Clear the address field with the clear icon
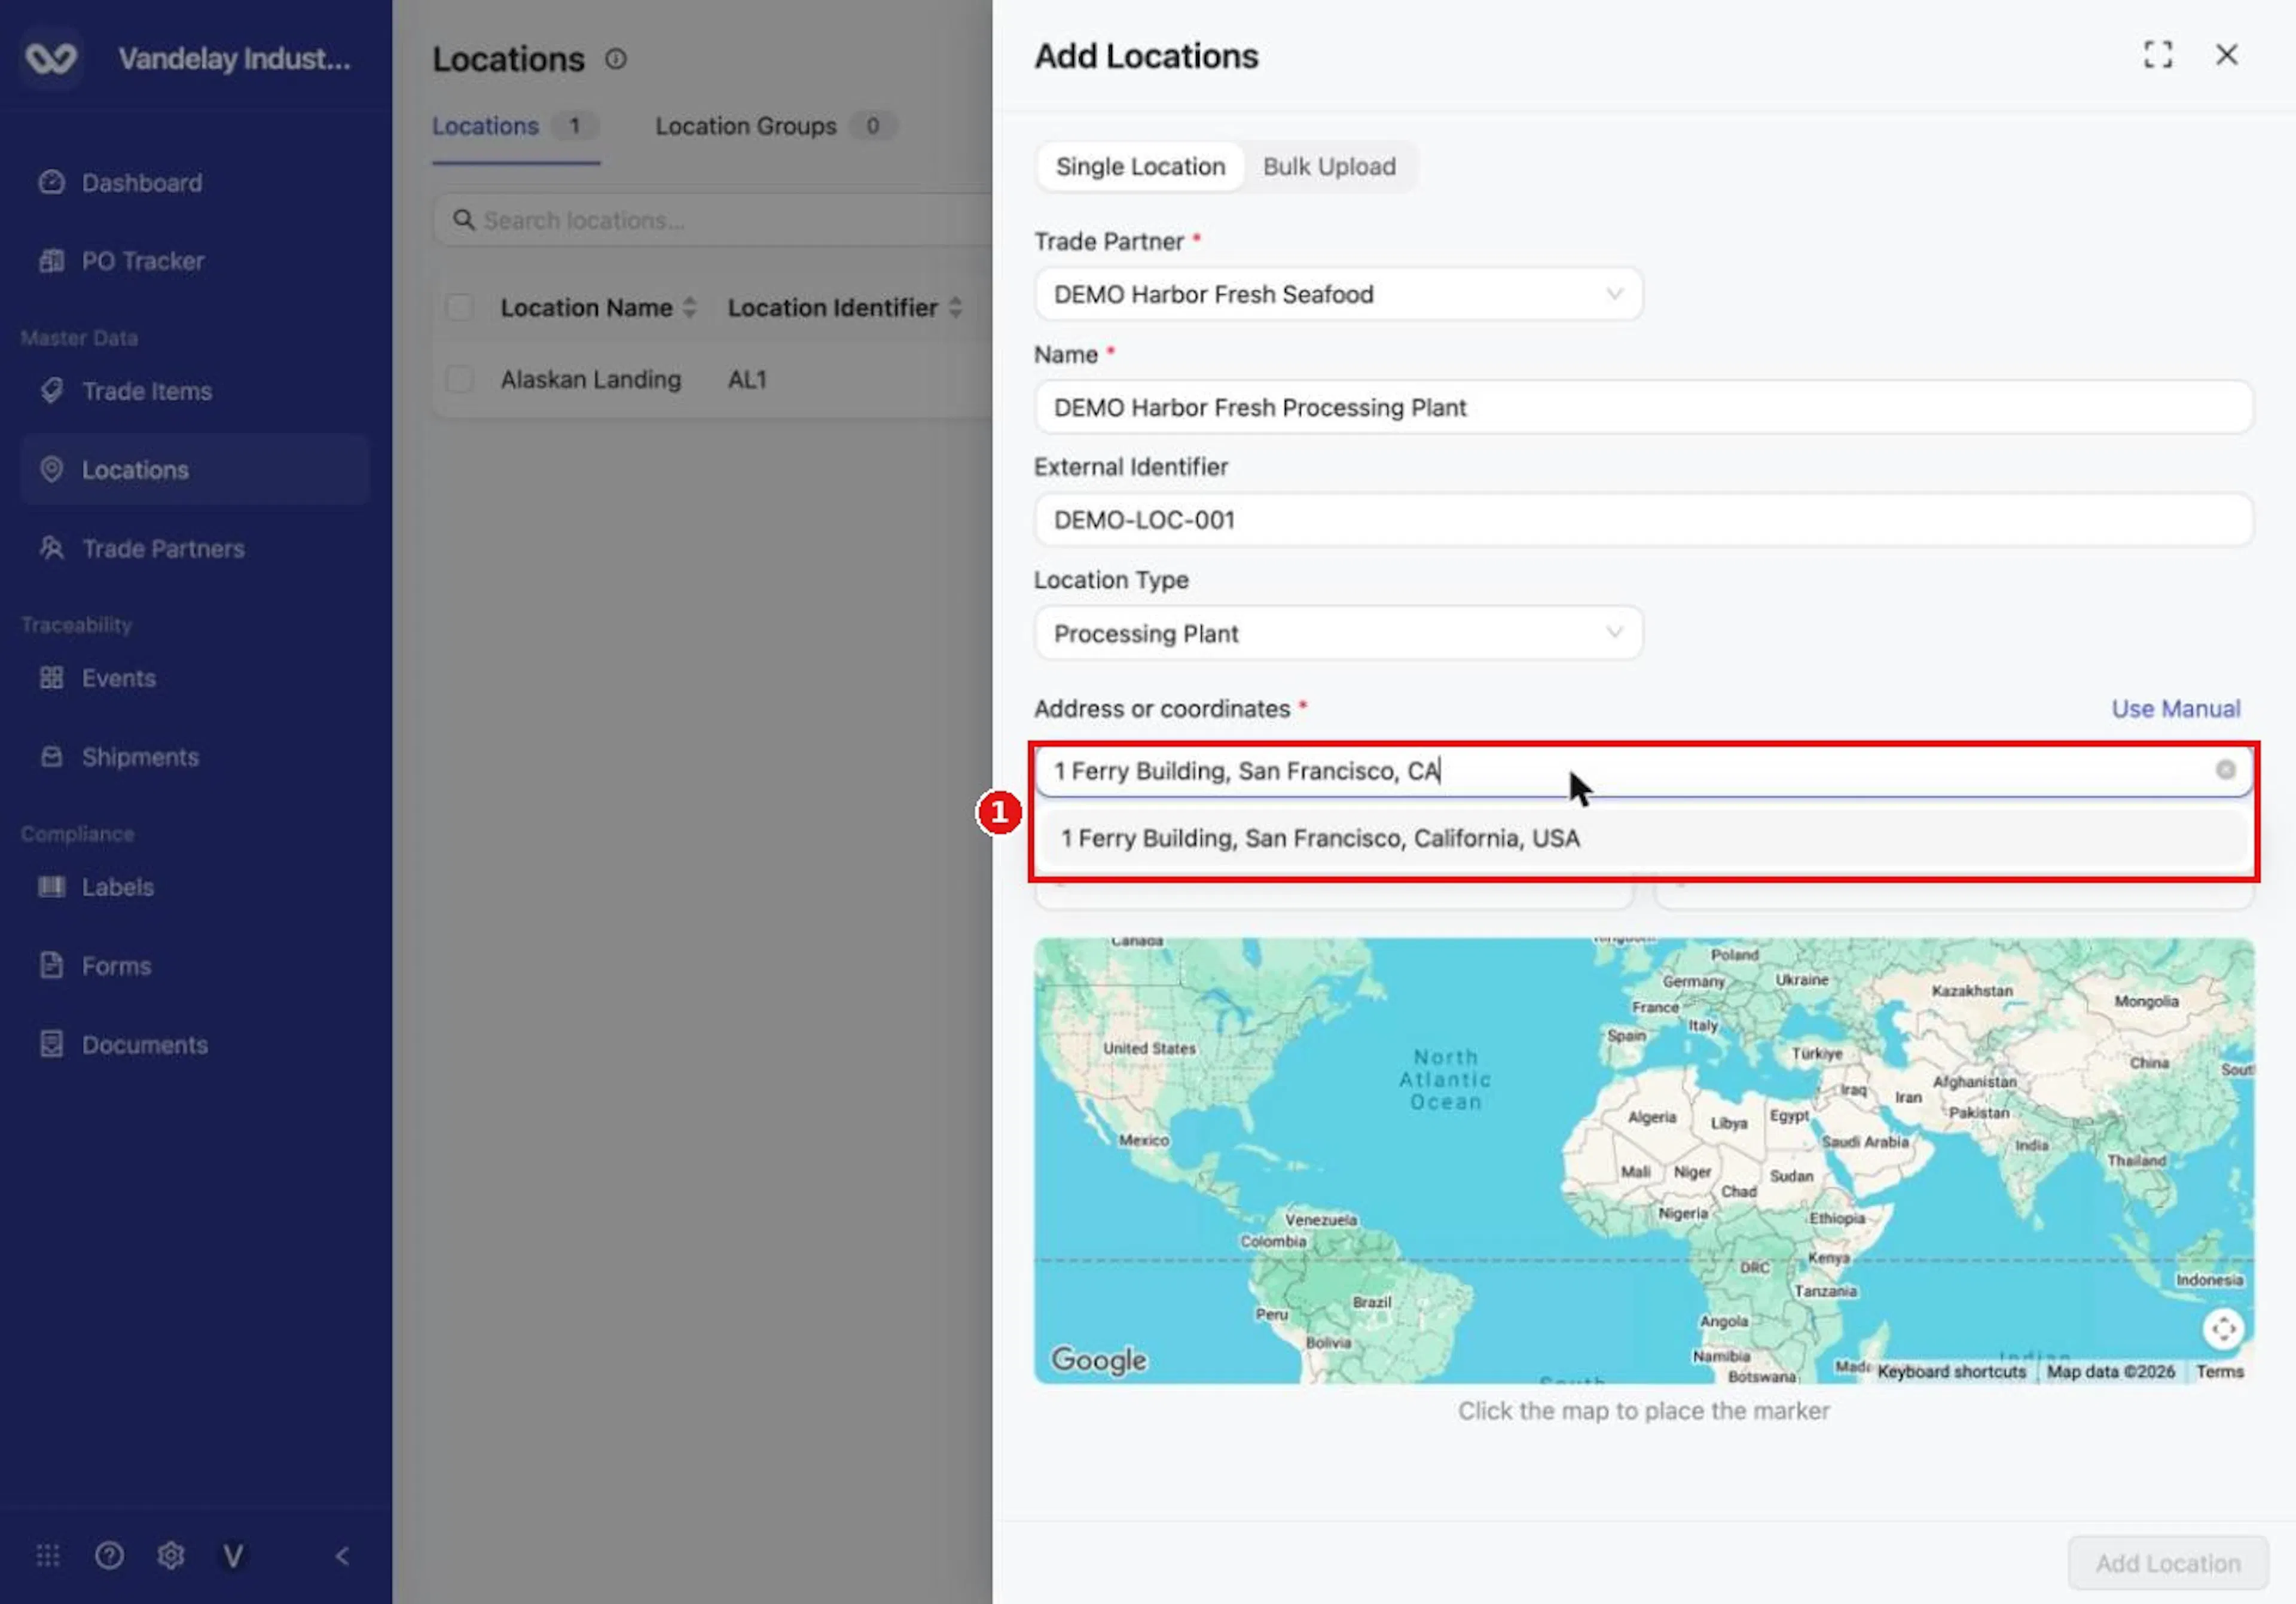 coord(2225,770)
